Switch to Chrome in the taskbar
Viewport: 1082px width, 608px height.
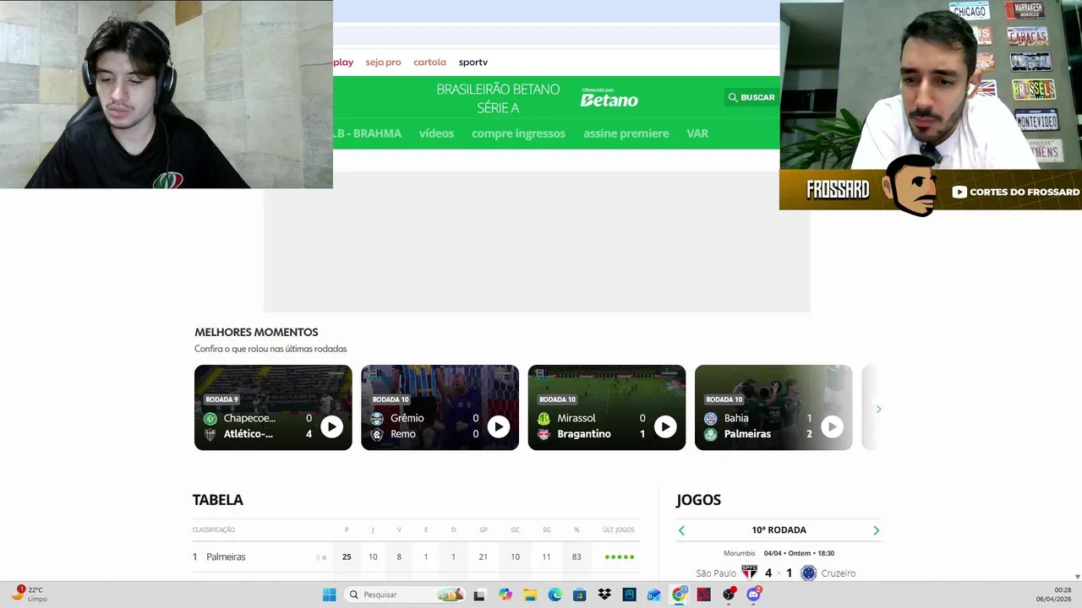(x=679, y=594)
